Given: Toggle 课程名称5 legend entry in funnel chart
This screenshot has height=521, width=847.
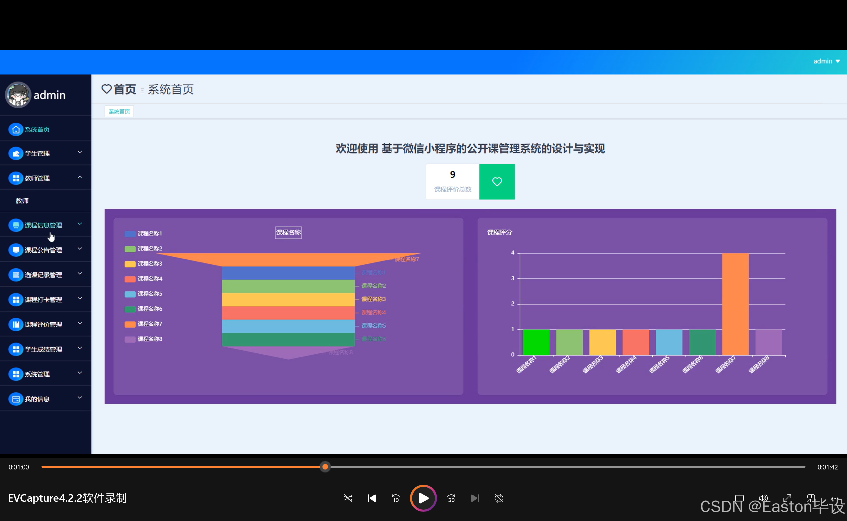Looking at the screenshot, I should [x=143, y=294].
